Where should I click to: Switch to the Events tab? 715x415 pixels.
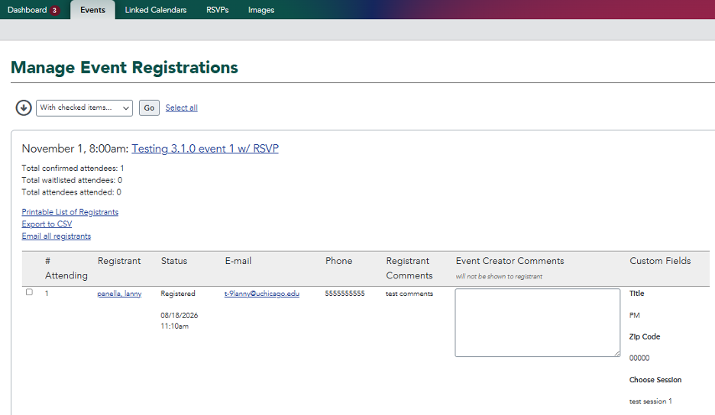click(x=92, y=10)
